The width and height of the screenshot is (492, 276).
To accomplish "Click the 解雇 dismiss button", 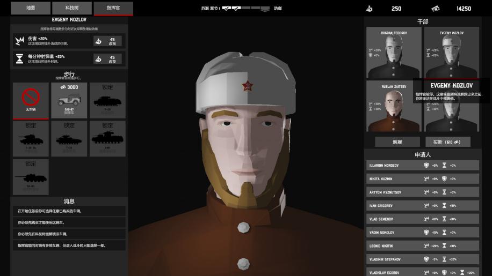I will click(x=397, y=142).
